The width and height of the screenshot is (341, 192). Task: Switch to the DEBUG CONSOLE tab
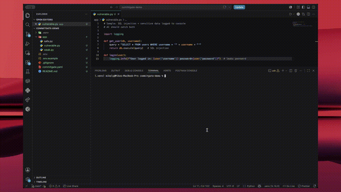pos(134,71)
